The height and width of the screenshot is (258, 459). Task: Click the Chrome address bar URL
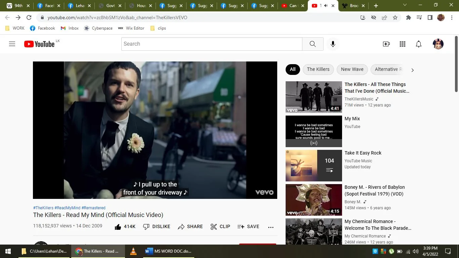coord(118,17)
